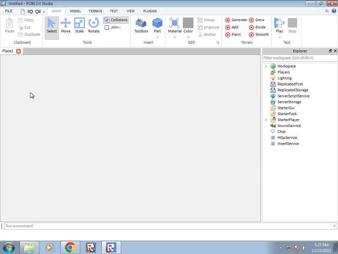Undock the Explorer panel
The height and width of the screenshot is (254, 338).
tap(330, 51)
